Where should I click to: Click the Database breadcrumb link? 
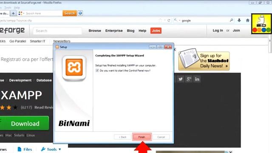(44, 80)
